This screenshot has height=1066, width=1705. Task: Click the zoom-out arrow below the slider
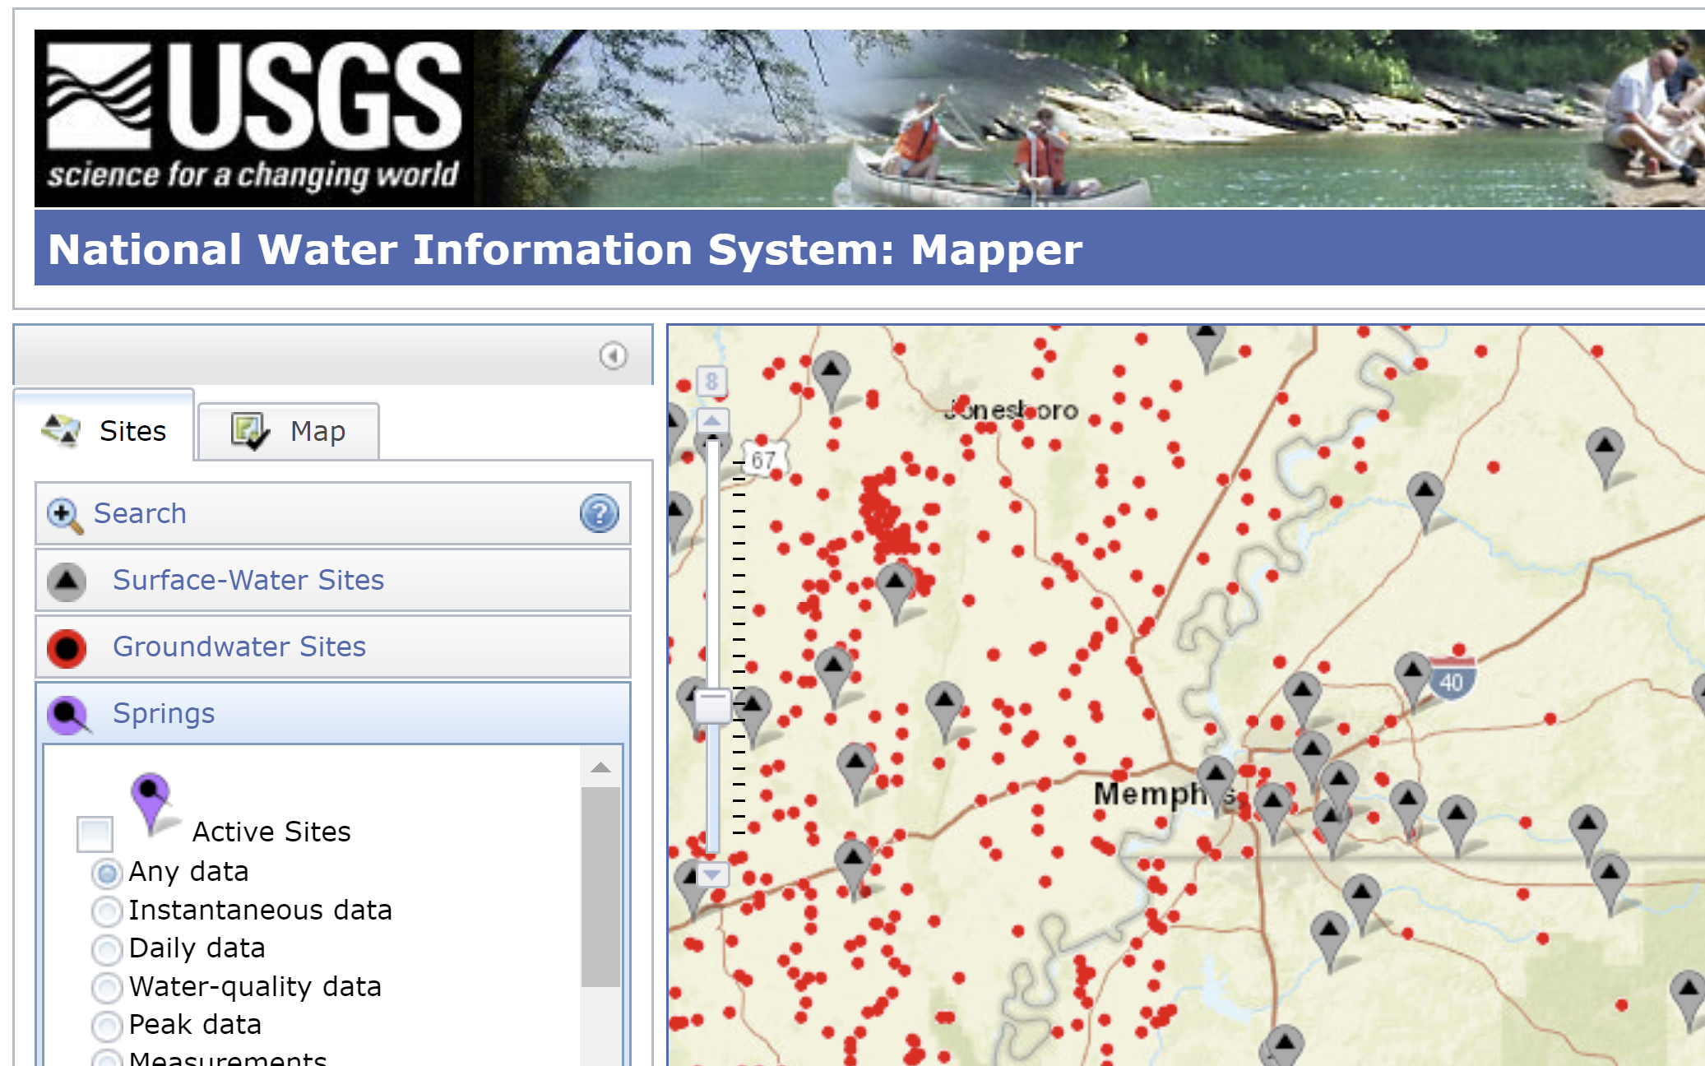[711, 875]
